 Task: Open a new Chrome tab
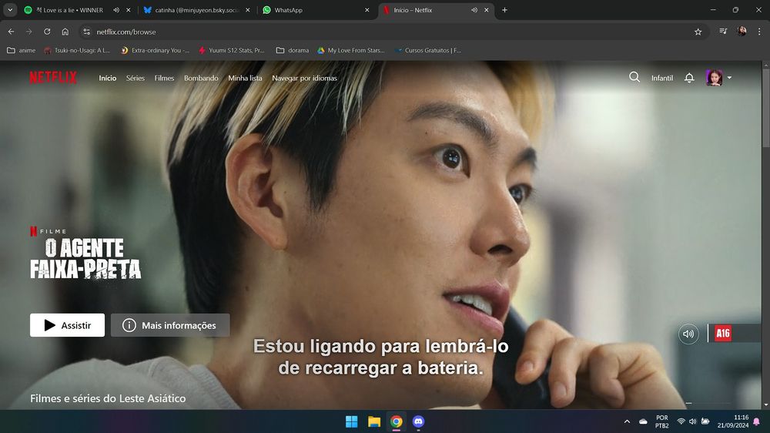tap(504, 10)
